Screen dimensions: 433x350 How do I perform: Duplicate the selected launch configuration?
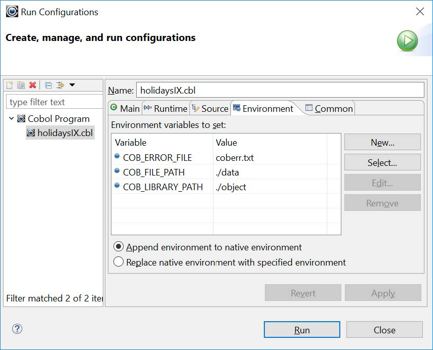[21, 85]
